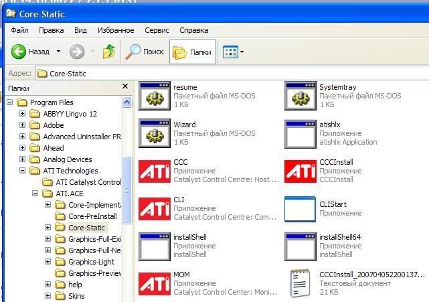Collapse the ATI.ACE tree node

point(35,194)
